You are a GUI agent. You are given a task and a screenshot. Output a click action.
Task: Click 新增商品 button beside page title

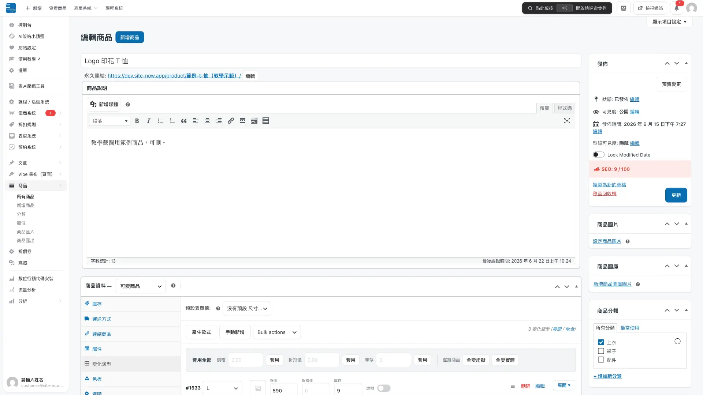pos(130,37)
